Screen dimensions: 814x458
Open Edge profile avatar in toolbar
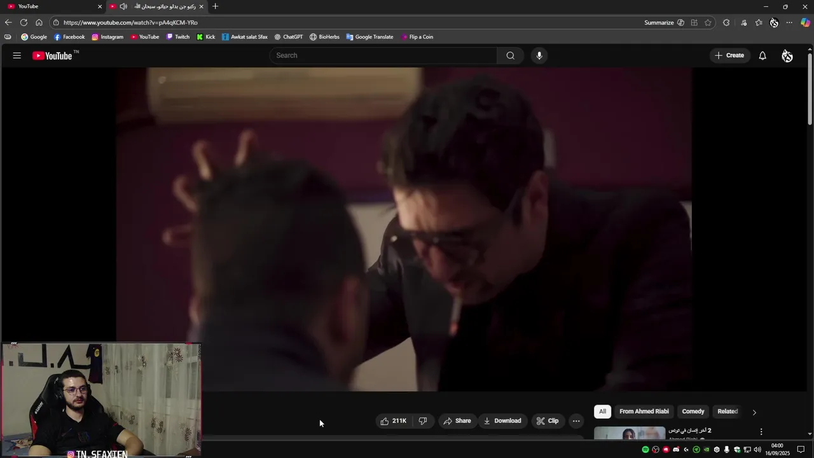[774, 23]
